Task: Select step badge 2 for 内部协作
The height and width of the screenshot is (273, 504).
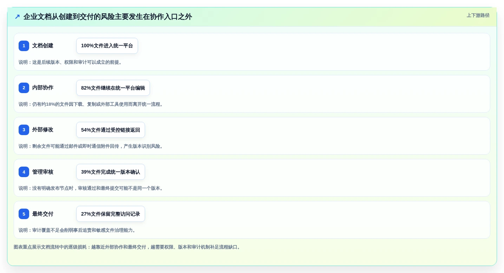Action: [x=24, y=88]
